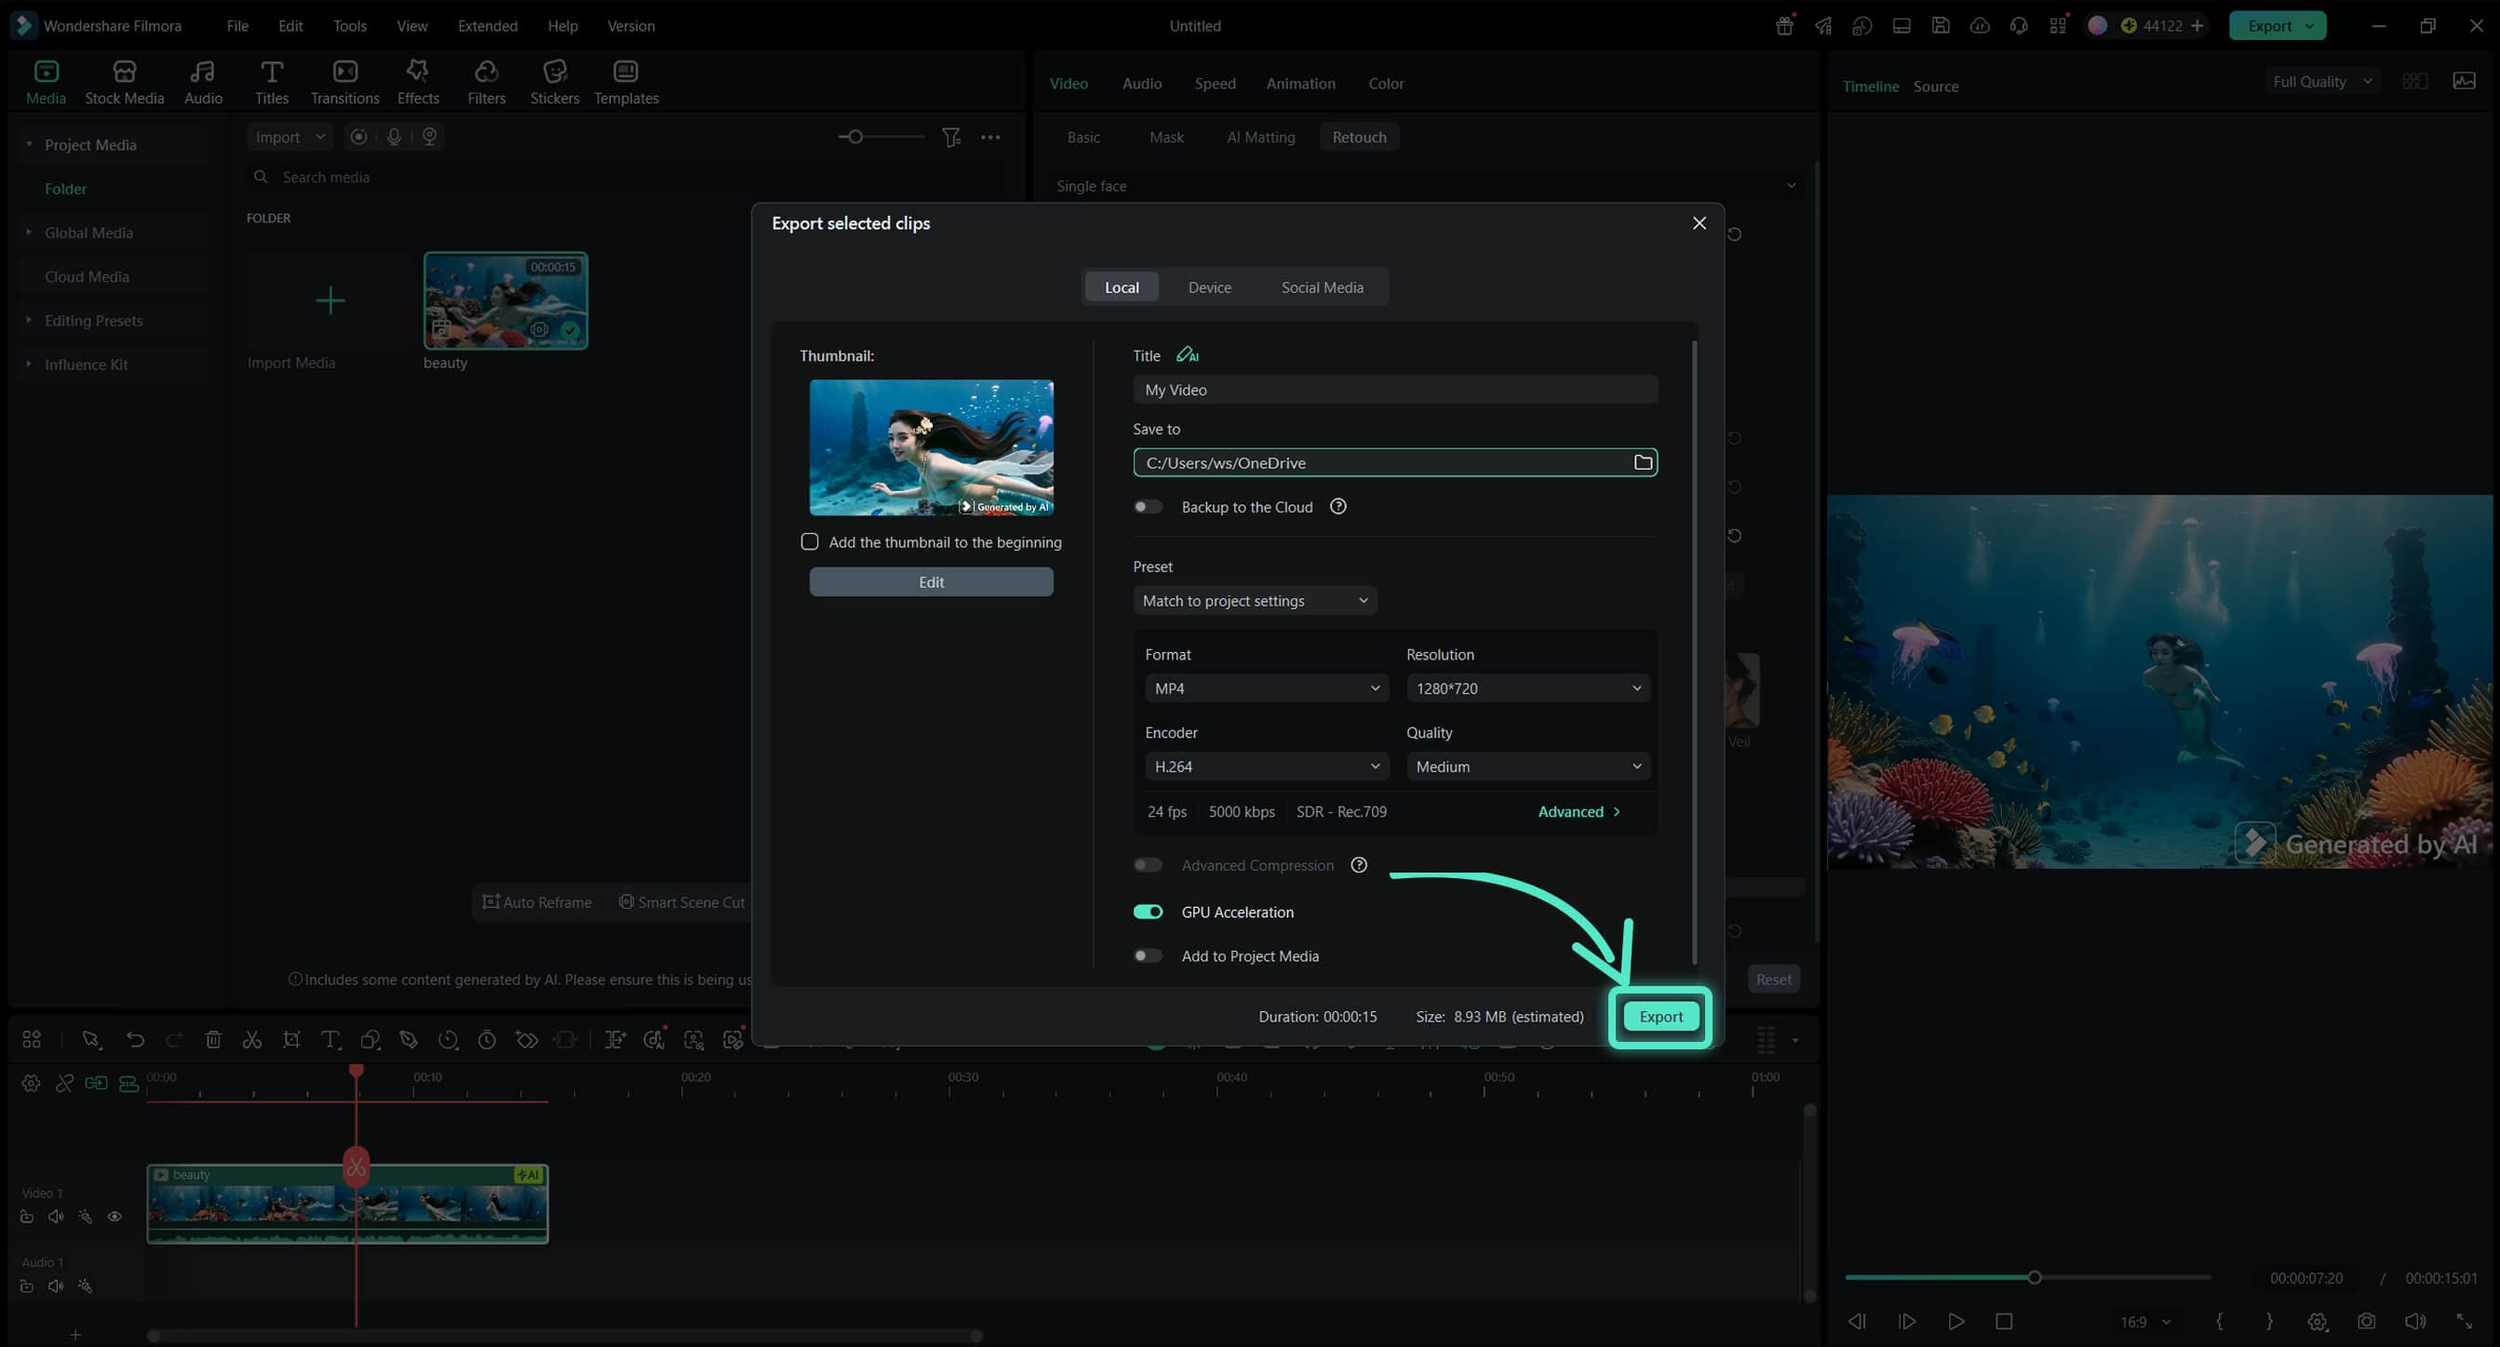Open the record voiceover microphone icon

pos(394,137)
